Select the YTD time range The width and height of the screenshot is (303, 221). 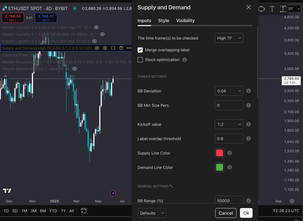[x=53, y=211]
